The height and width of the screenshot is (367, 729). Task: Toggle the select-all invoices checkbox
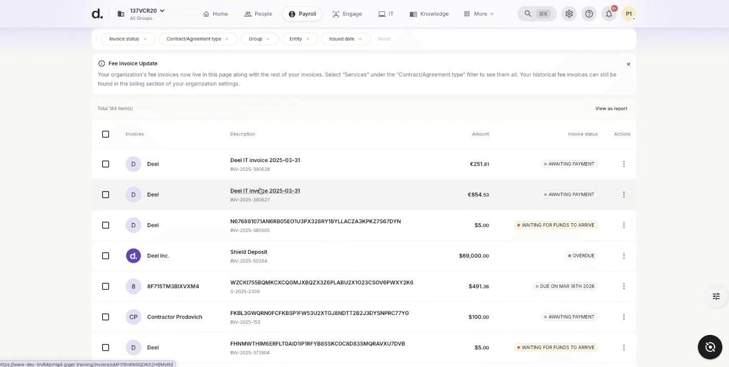[x=106, y=134]
